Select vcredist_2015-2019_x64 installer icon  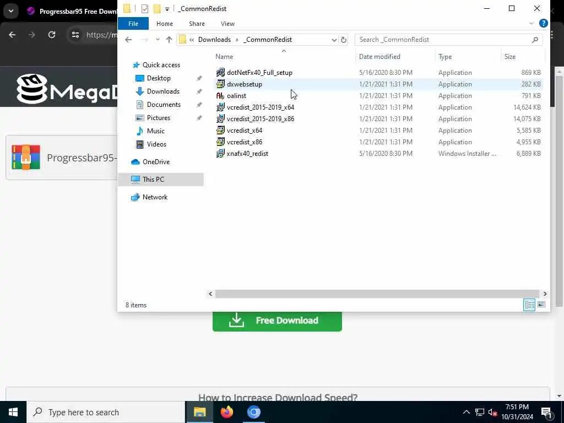pyautogui.click(x=220, y=107)
